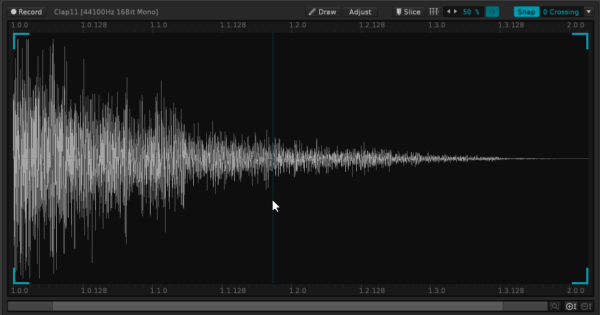Click the Slice button

pyautogui.click(x=408, y=12)
